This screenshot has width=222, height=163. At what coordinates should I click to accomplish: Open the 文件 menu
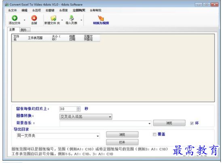click(x=13, y=10)
